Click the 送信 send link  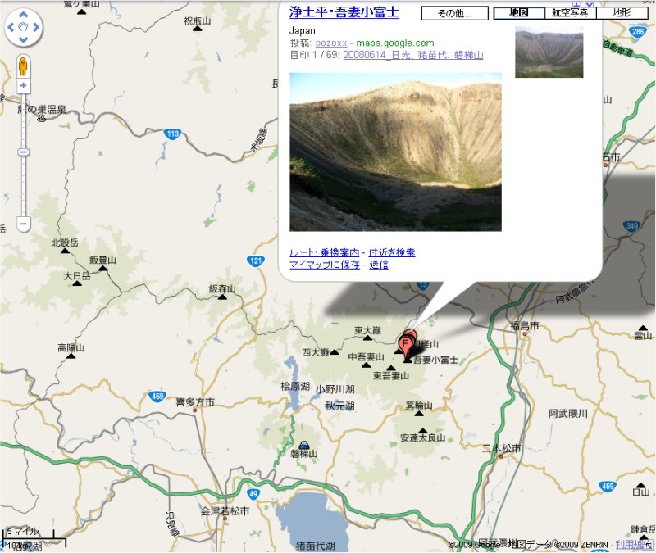(379, 265)
